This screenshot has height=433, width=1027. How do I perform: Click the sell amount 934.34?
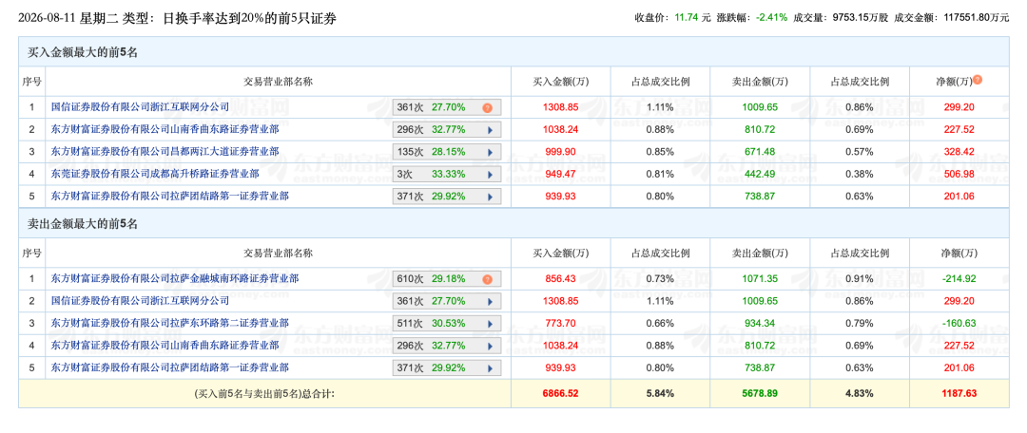pos(760,324)
